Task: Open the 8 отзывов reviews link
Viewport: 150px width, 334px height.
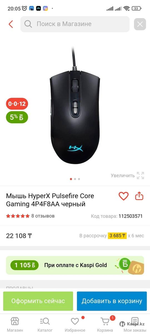Action: click(43, 216)
